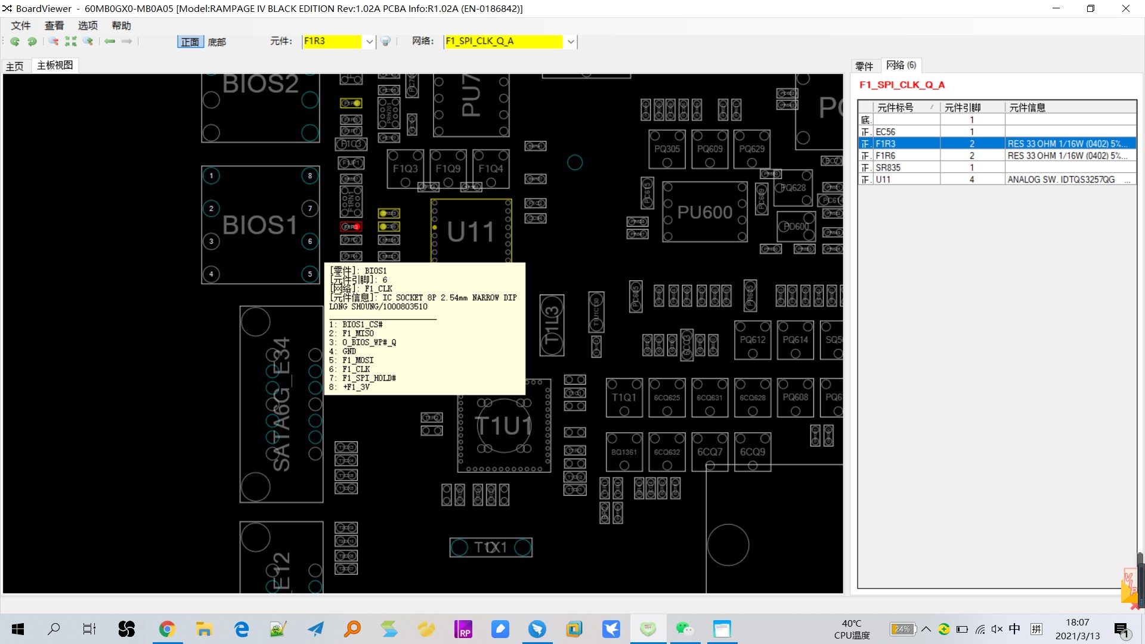
Task: Show hidden system tray icons
Action: point(926,629)
